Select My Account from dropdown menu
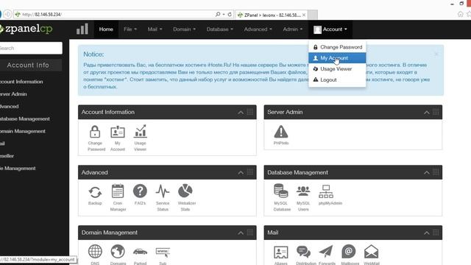 click(x=337, y=58)
